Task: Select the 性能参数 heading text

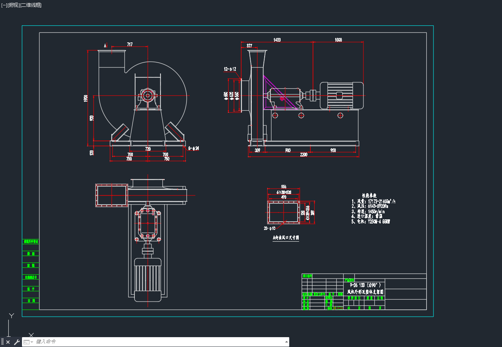Action: (x=369, y=195)
